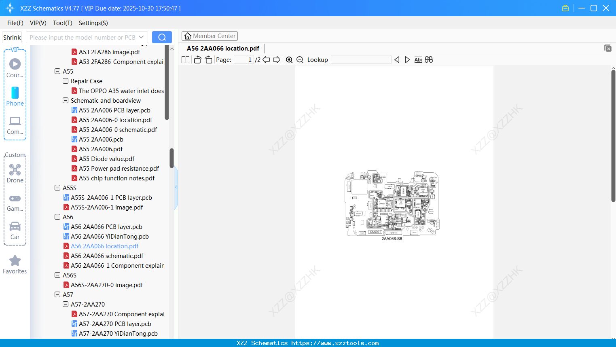Click the binoculars search icon
This screenshot has height=347, width=616.
click(x=429, y=59)
